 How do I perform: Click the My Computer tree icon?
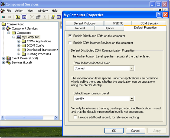pyautogui.click(x=18, y=37)
